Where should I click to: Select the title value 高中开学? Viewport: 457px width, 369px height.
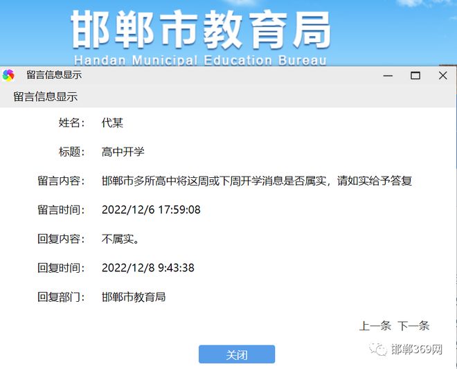[123, 152]
